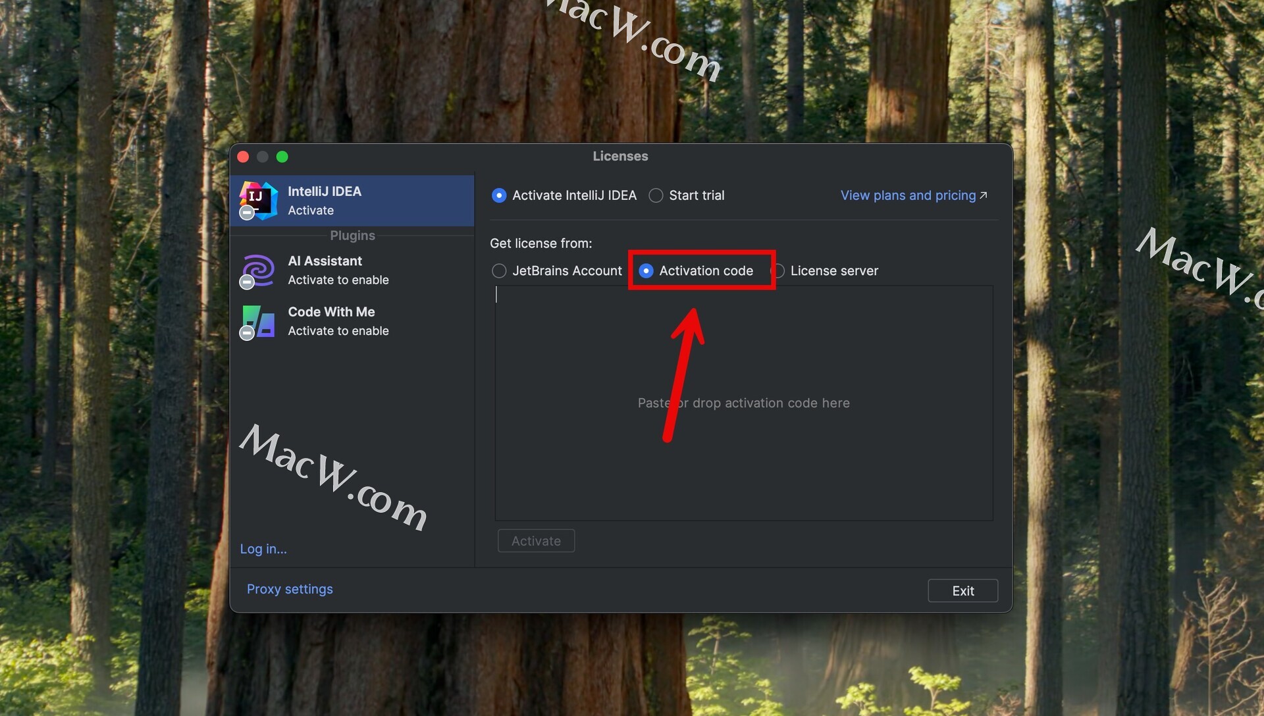Click the Activate button
This screenshot has width=1264, height=716.
click(x=536, y=541)
